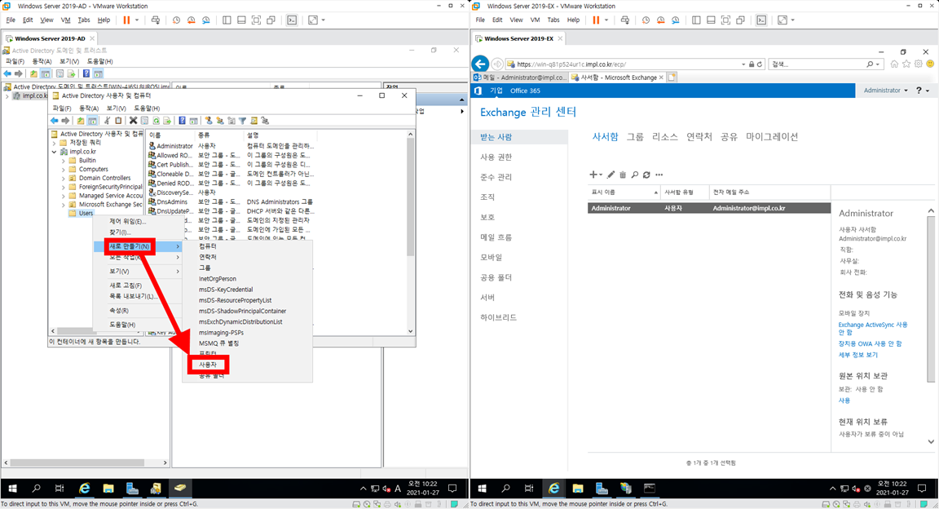Open the power dropdown arrow next to pause in 2019-EX
939x509 pixels.
click(x=606, y=20)
